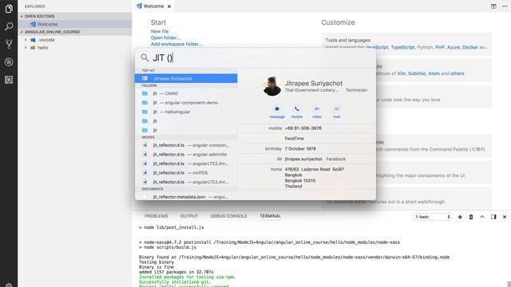Switch to the Problems tab
This screenshot has width=511, height=287.
[x=156, y=216]
